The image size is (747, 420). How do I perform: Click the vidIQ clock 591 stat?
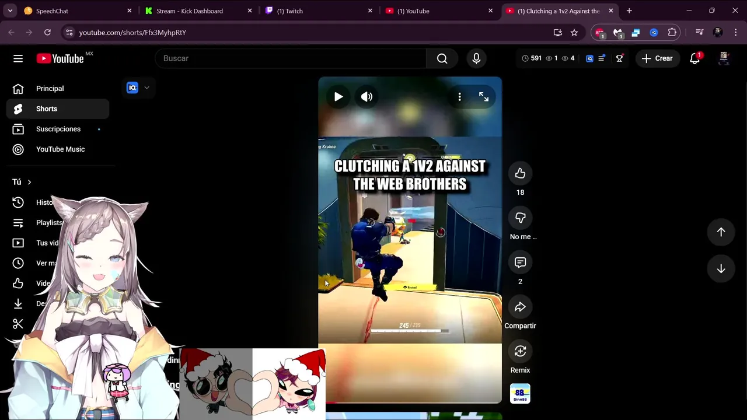pyautogui.click(x=532, y=58)
